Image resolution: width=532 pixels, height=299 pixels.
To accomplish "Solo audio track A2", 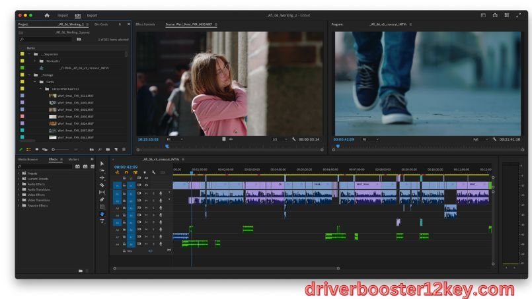I will [153, 201].
